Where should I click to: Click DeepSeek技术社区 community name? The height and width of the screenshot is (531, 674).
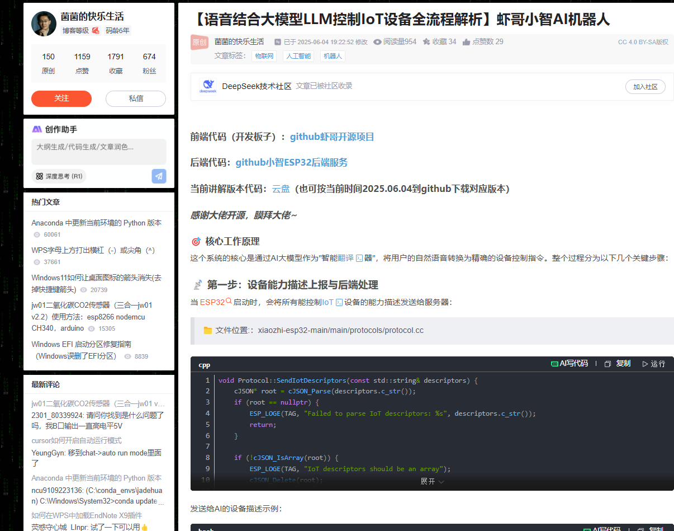[x=257, y=86]
